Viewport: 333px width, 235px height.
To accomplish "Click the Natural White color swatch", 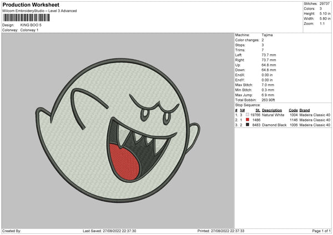I will point(248,115).
